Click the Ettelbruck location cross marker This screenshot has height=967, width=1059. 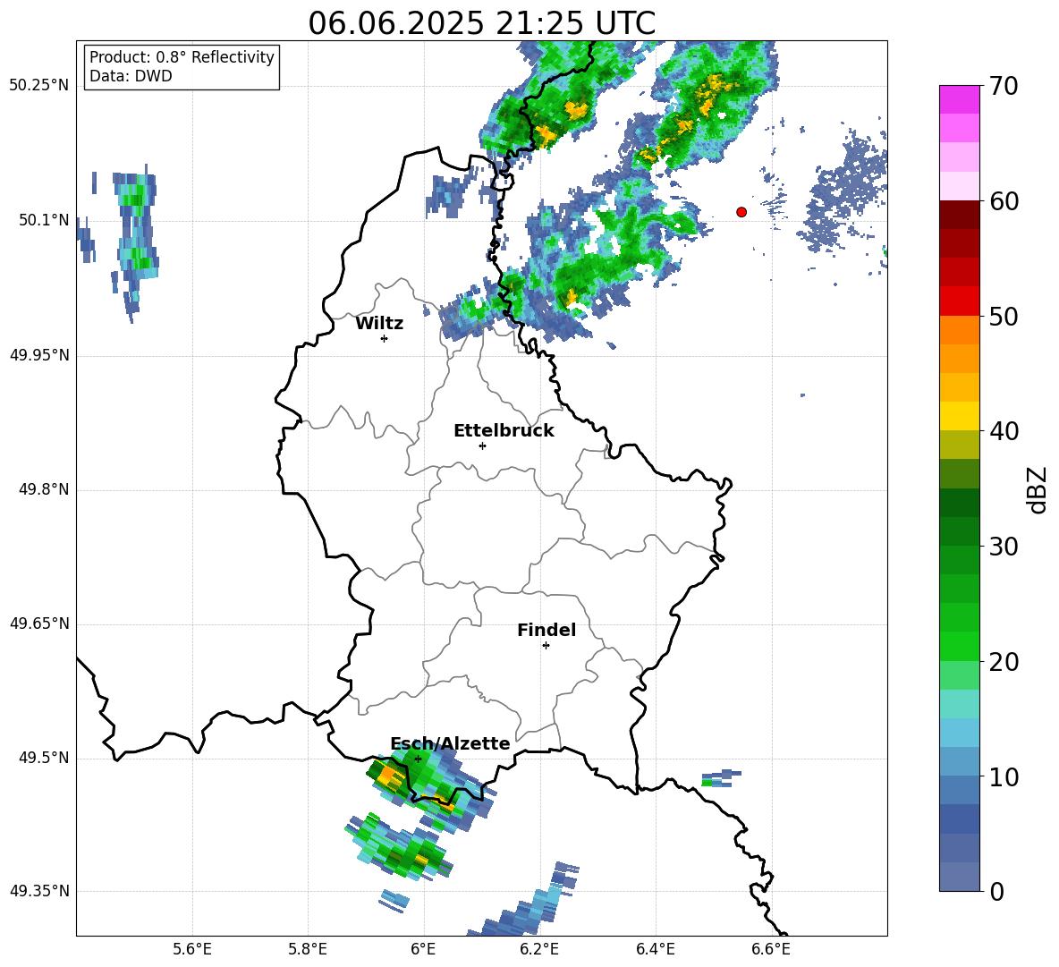482,445
